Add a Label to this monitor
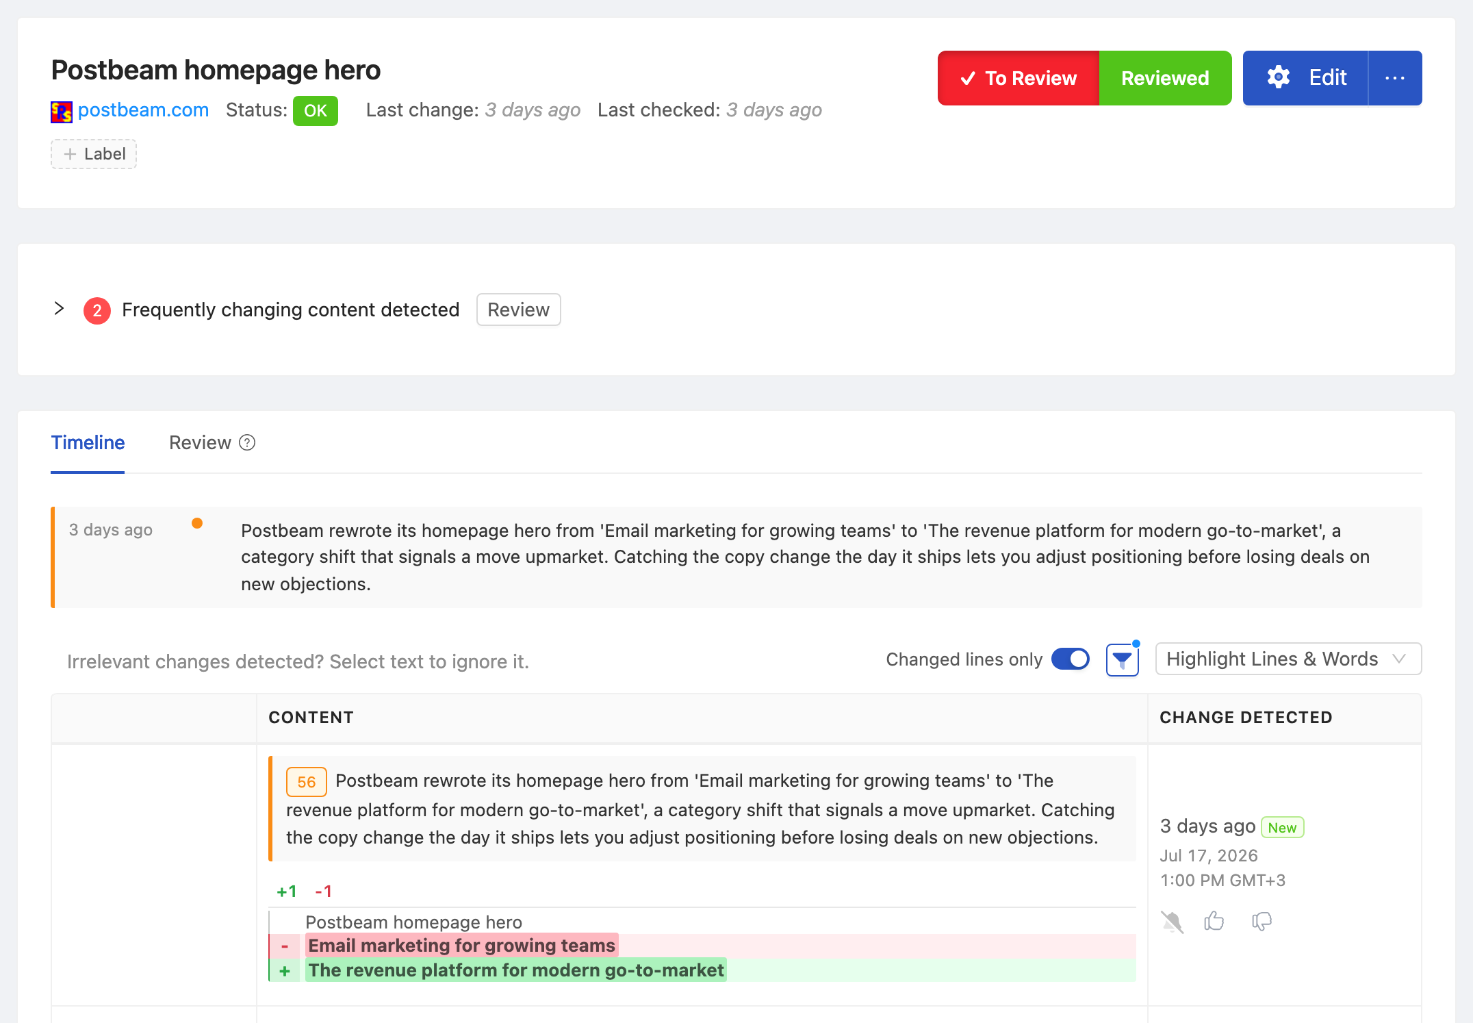Image resolution: width=1473 pixels, height=1023 pixels. [x=94, y=154]
